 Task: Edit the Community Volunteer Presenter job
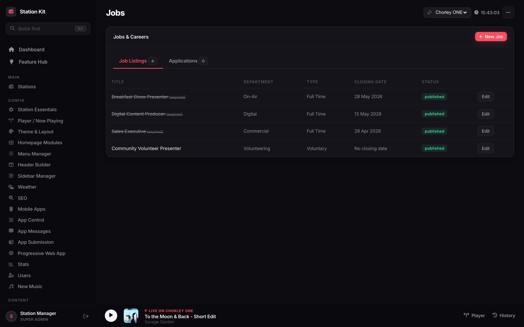click(x=486, y=148)
